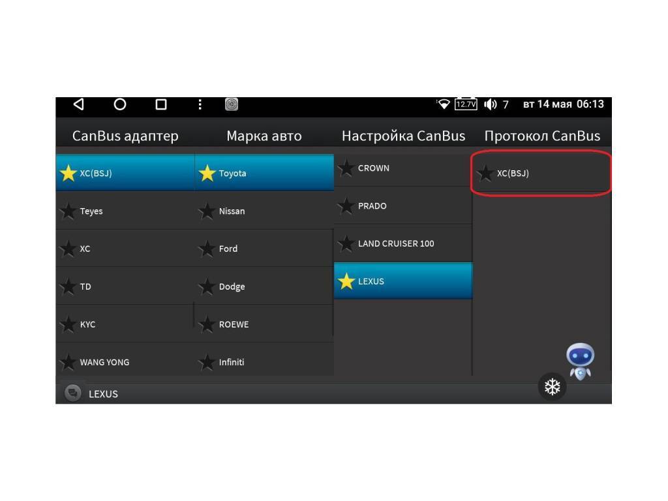Screen dimensions: 668x501
Task: Select the CanBus адаптер column header
Action: [x=125, y=136]
